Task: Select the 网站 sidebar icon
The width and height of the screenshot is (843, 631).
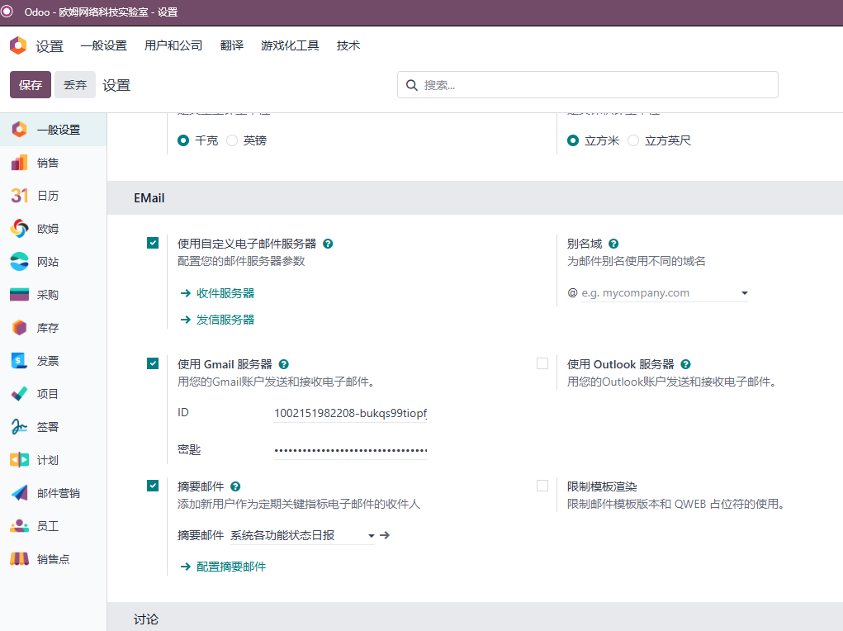Action: click(19, 262)
